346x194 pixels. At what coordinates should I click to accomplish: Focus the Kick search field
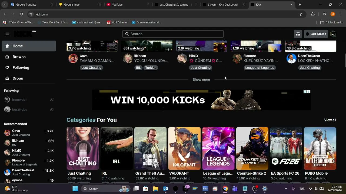(173, 34)
